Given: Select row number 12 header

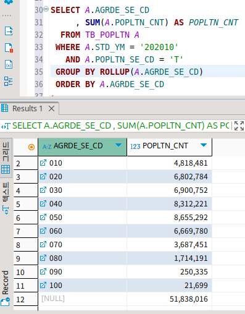Looking at the screenshot, I should pyautogui.click(x=26, y=299).
